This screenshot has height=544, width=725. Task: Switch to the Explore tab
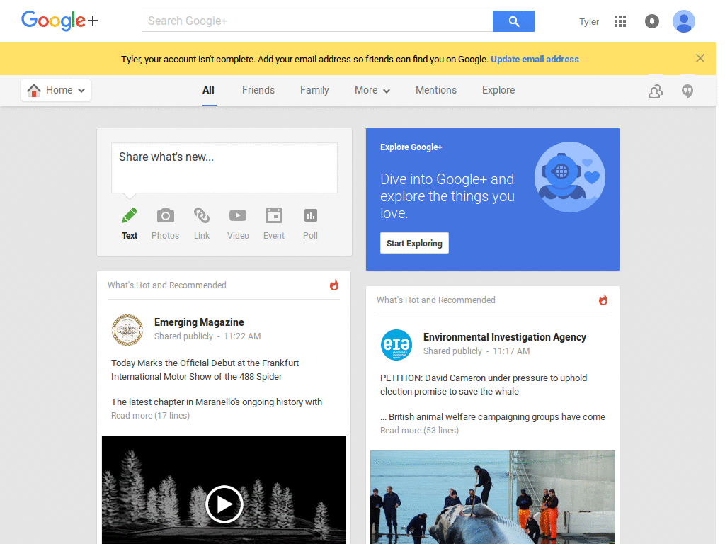click(498, 90)
